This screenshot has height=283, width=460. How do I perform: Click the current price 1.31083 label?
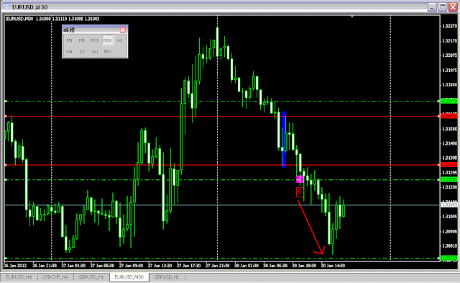click(449, 205)
